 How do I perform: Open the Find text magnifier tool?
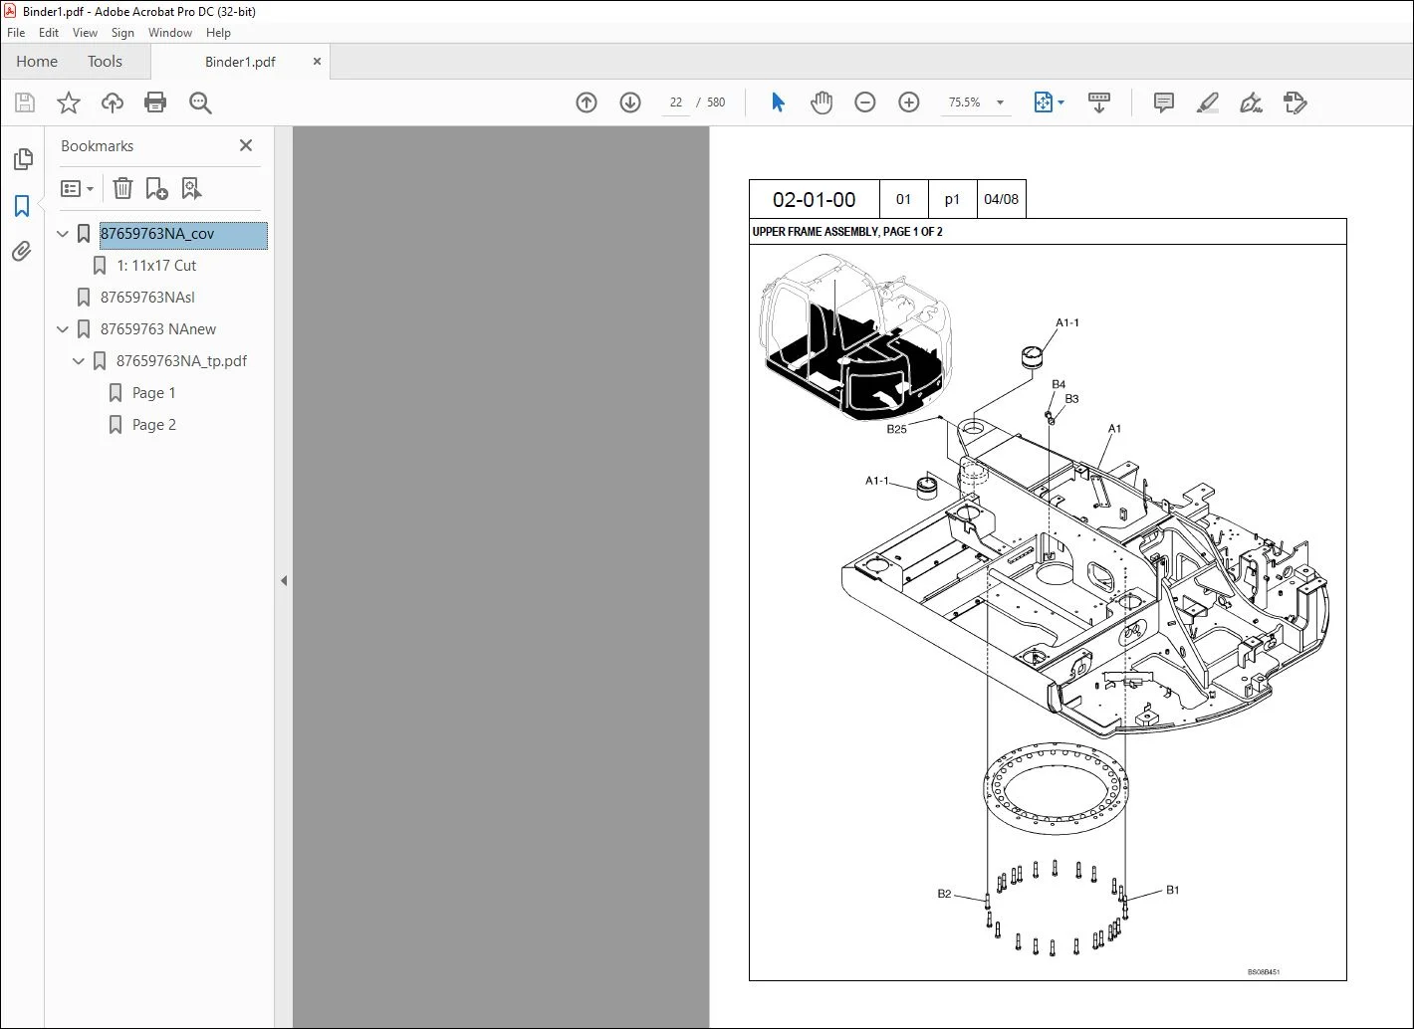(x=200, y=103)
